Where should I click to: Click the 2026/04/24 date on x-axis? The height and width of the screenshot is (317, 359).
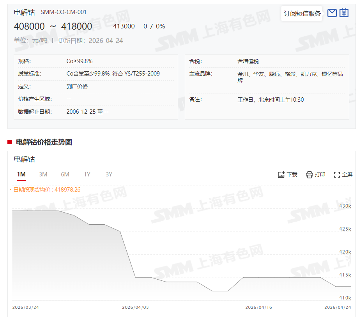[x=338, y=307]
